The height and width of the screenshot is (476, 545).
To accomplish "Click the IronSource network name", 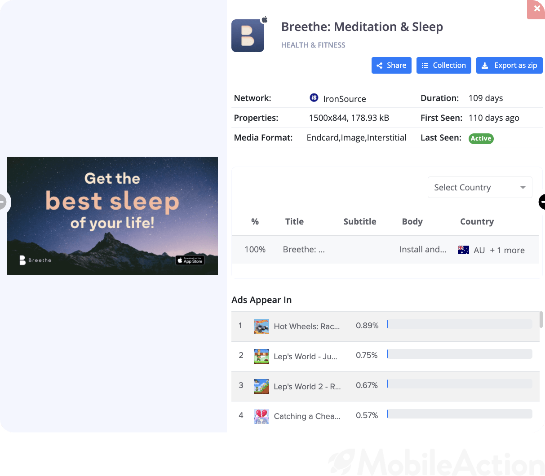I will click(x=345, y=99).
